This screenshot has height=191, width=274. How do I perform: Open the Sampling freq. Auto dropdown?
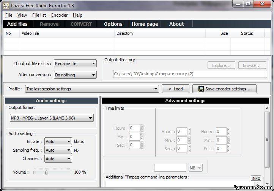coord(58,150)
